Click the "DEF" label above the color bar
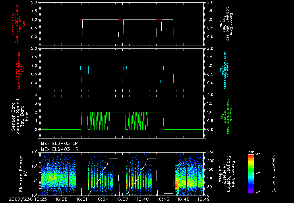The height and width of the screenshot is (203, 294). tap(251, 153)
